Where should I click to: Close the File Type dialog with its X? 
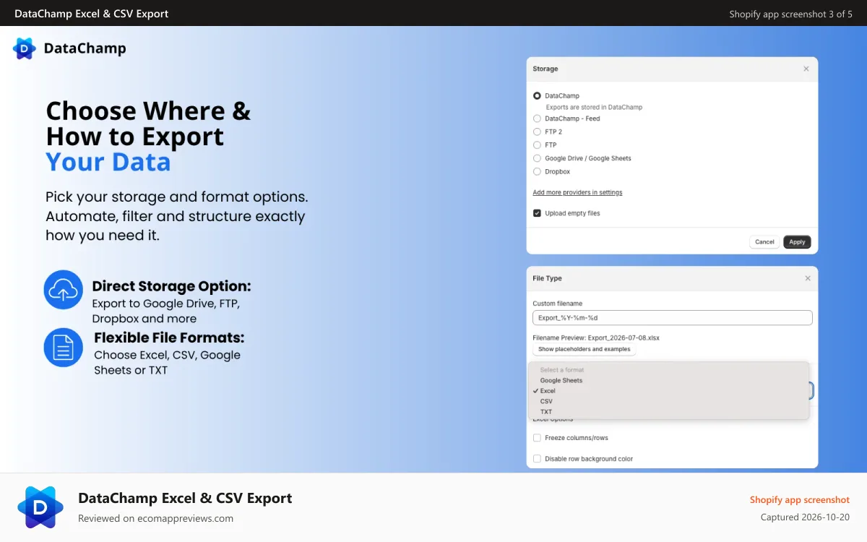[x=808, y=278]
